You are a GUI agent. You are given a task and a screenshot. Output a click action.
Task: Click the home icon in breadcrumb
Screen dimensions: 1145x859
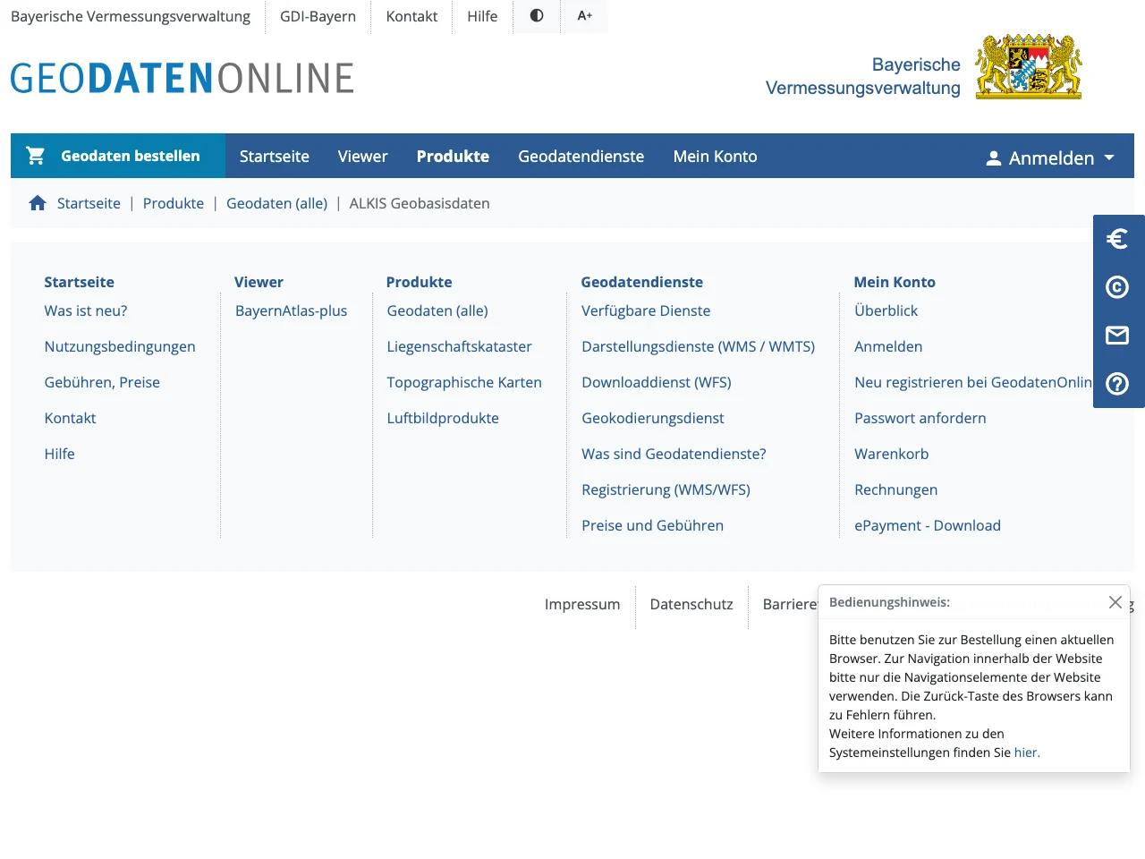coord(38,203)
